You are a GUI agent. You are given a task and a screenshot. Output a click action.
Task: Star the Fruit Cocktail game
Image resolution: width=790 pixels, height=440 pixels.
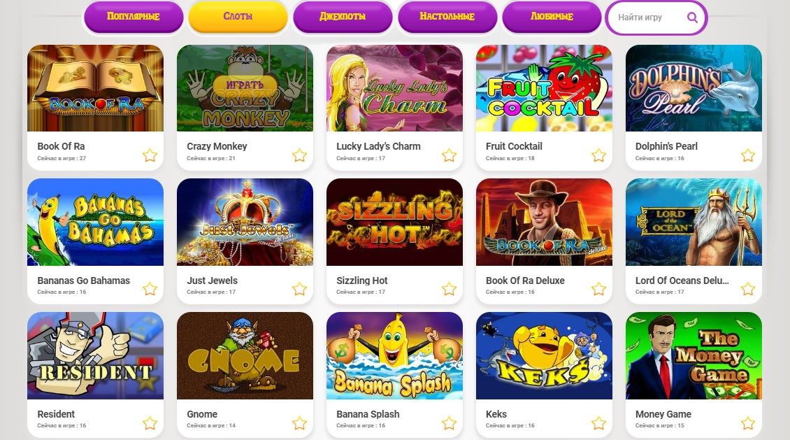click(598, 155)
